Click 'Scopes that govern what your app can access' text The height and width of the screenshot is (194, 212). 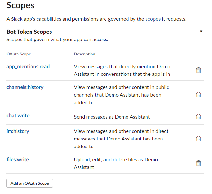57,40
